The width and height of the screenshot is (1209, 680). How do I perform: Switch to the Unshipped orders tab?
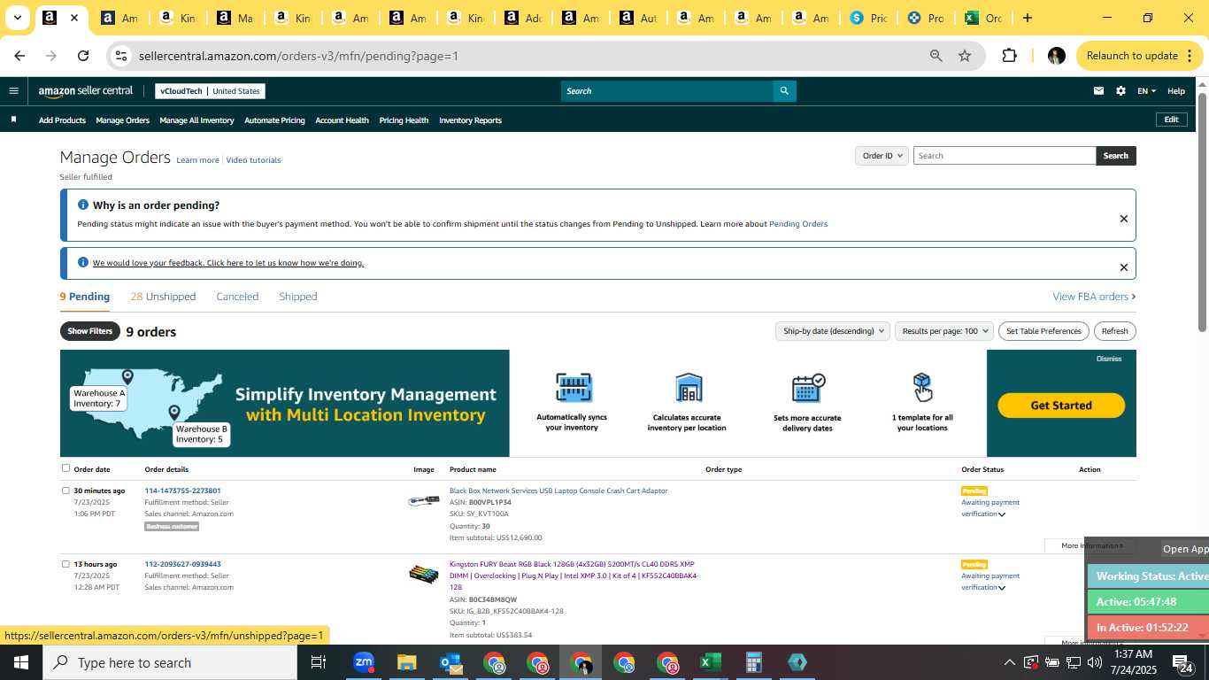pos(163,297)
